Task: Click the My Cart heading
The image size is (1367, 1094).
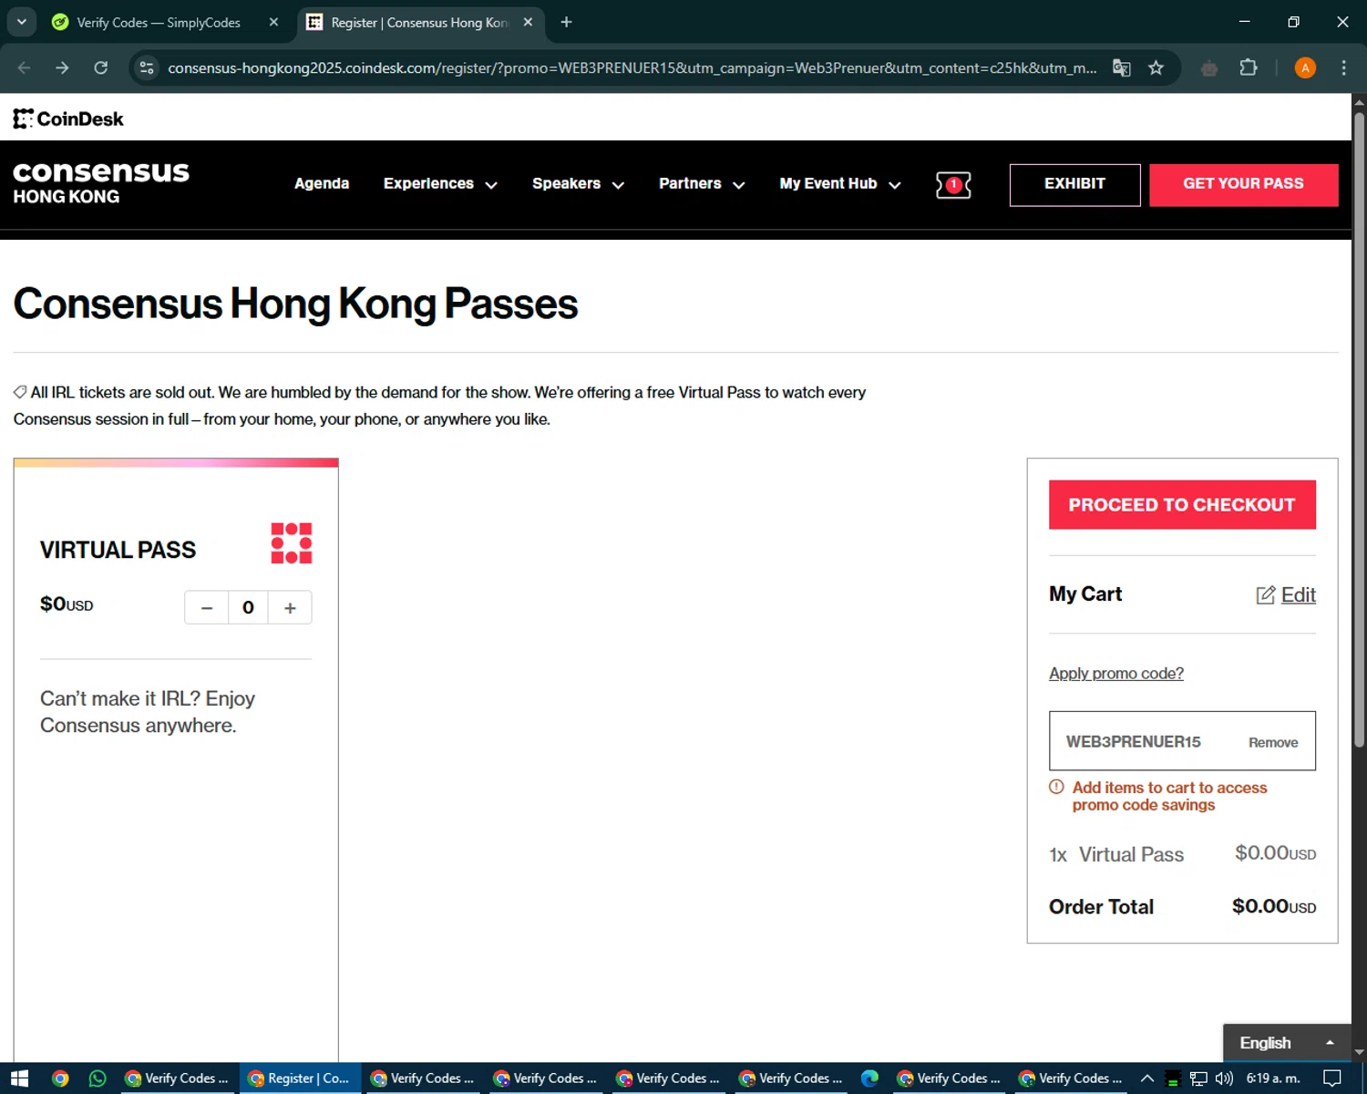Action: 1085,594
